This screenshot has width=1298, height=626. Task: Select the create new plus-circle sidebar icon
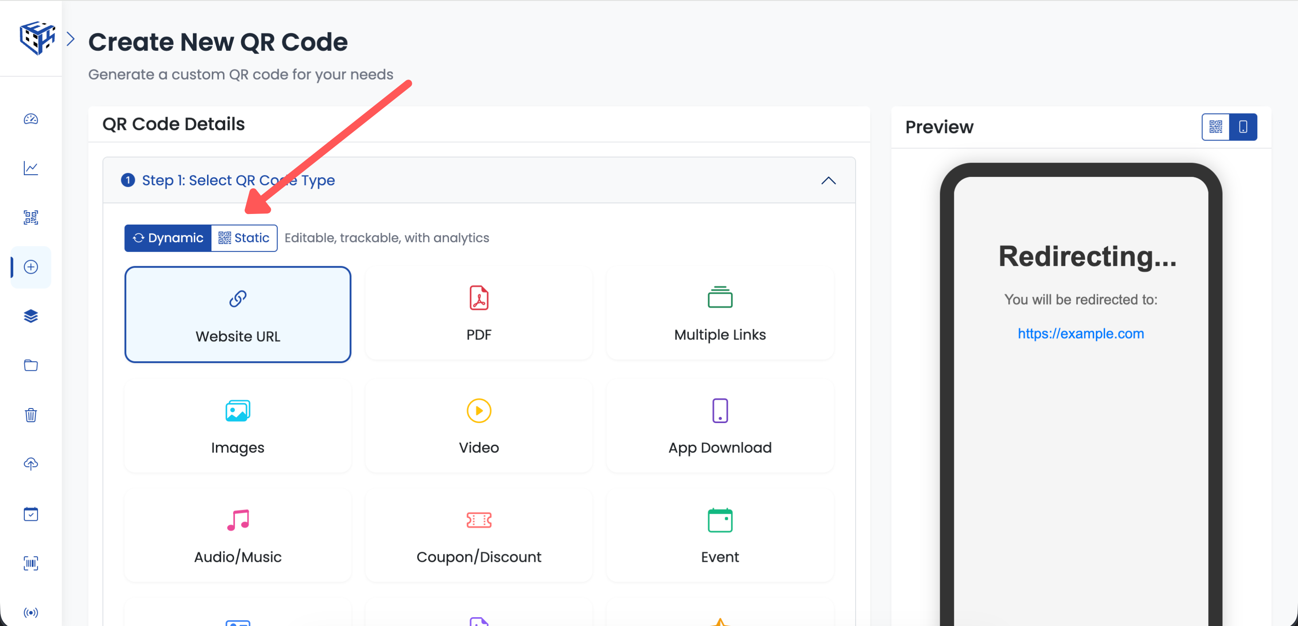(31, 267)
